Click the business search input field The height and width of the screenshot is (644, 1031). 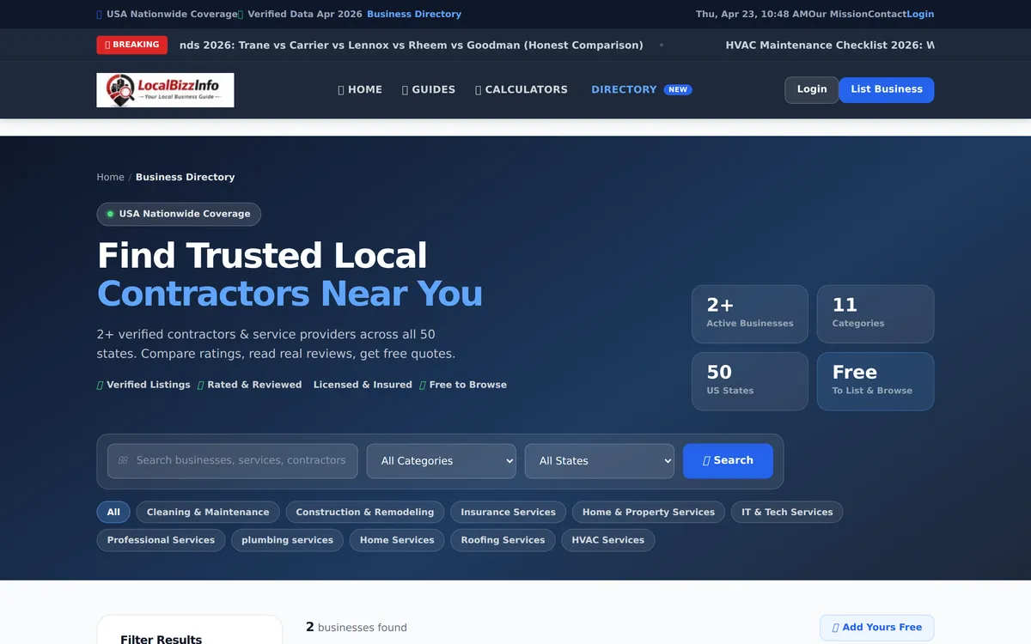click(x=232, y=461)
